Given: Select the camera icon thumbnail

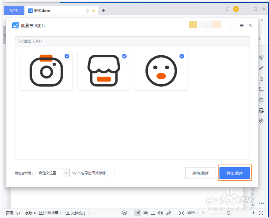Looking at the screenshot, I should 46,70.
